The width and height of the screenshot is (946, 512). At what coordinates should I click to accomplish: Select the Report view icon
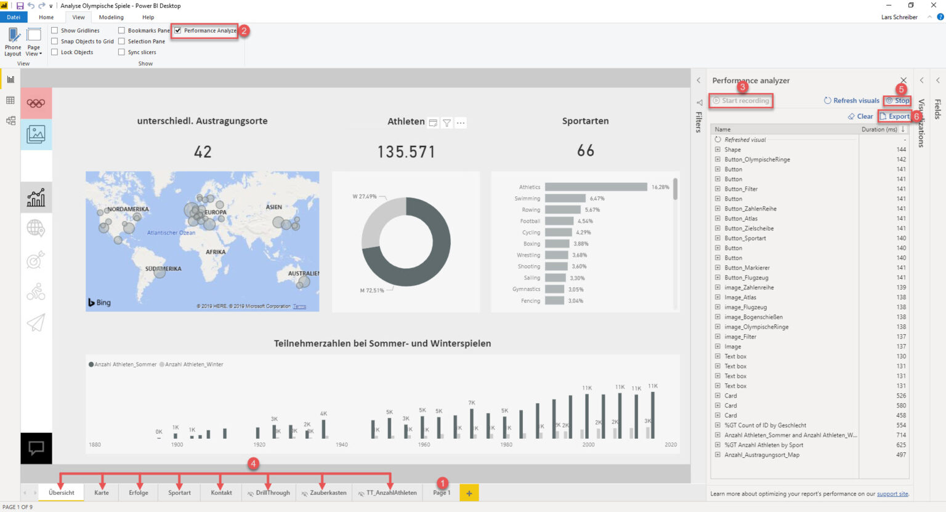(10, 79)
